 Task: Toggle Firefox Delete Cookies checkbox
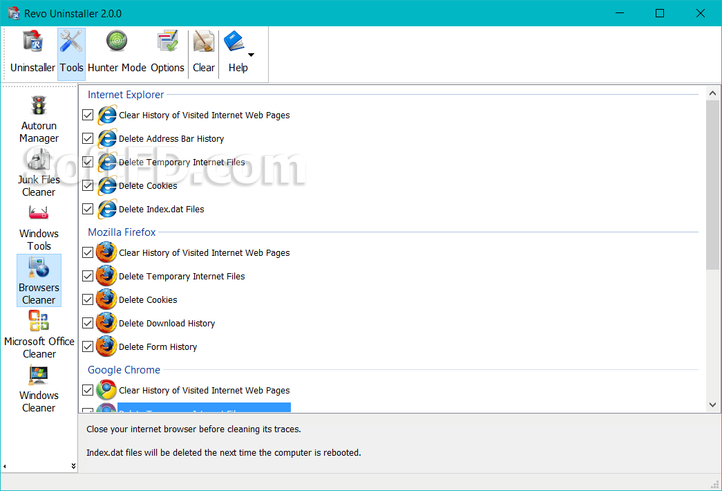click(x=88, y=299)
